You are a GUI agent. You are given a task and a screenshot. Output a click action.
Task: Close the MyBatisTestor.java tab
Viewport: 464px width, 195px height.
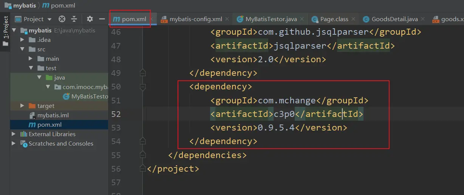coord(302,19)
